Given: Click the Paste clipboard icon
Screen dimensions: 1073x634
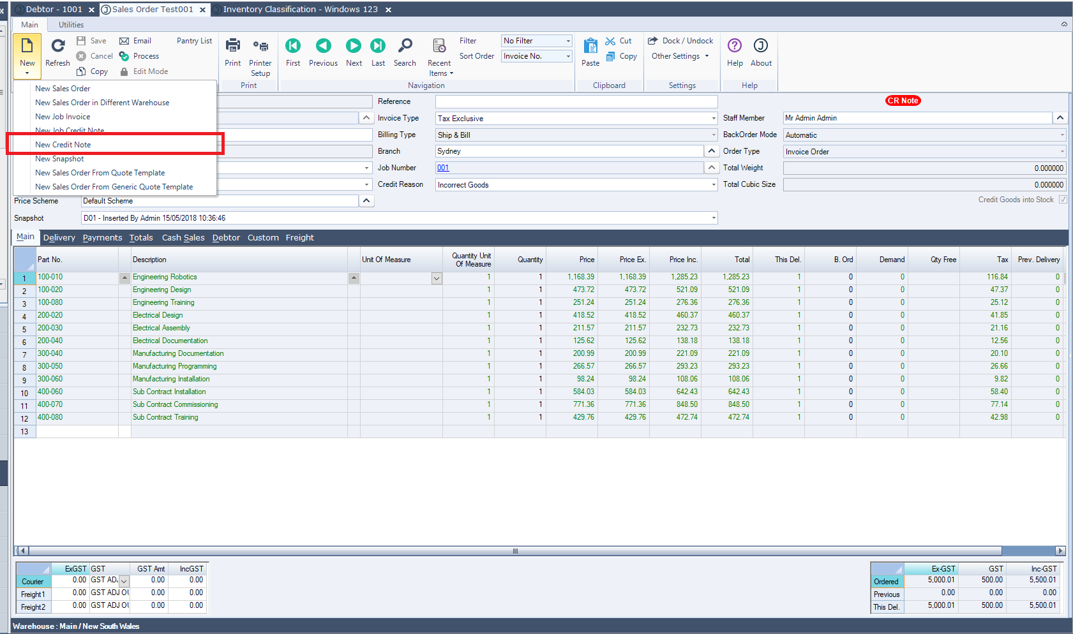Looking at the screenshot, I should pos(590,47).
